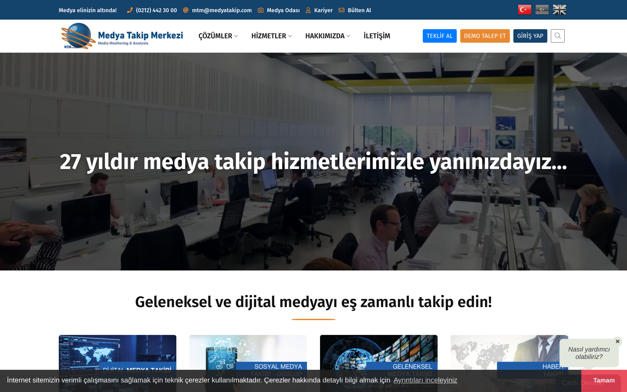Click the Medya elinizin altında! text
The width and height of the screenshot is (627, 392).
pos(88,10)
